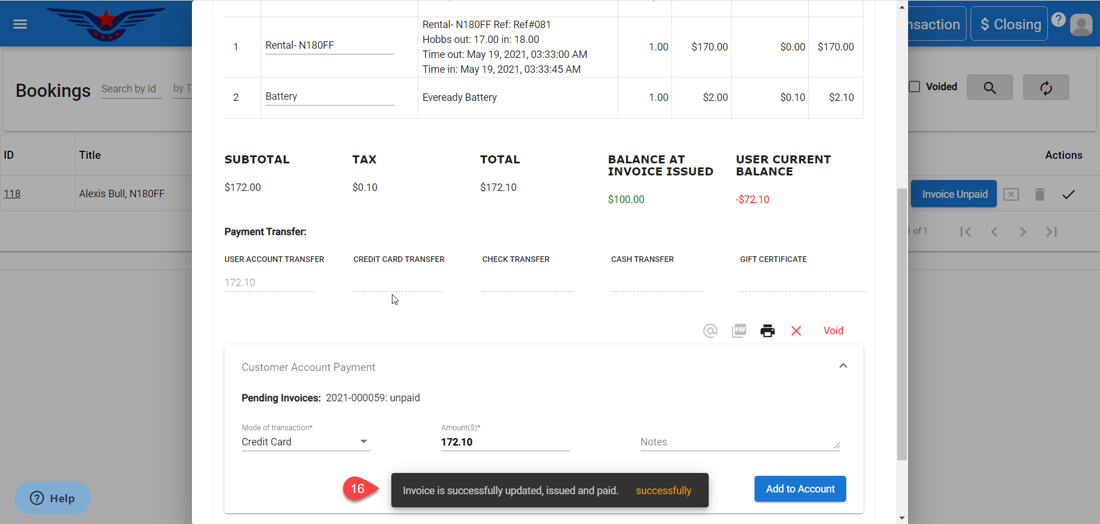Toggle the Voided checkbox

point(915,87)
